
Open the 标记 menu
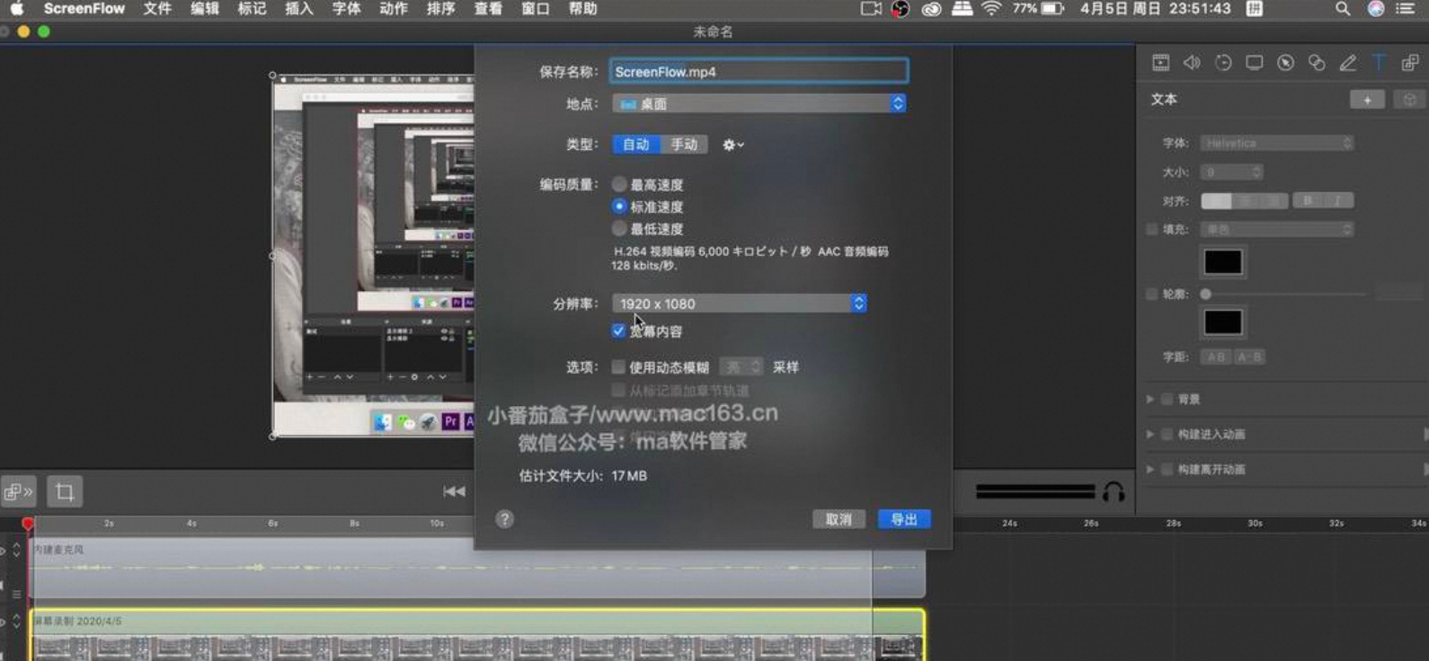252,9
